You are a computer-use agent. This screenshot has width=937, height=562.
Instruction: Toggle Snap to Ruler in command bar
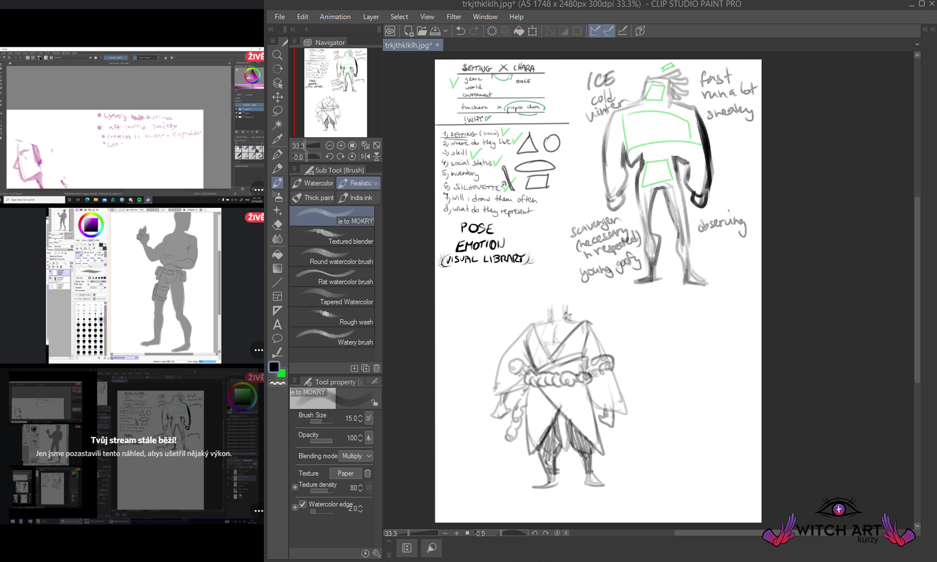(x=595, y=31)
